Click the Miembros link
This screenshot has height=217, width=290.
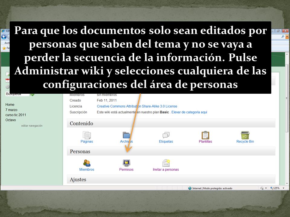pos(87,170)
